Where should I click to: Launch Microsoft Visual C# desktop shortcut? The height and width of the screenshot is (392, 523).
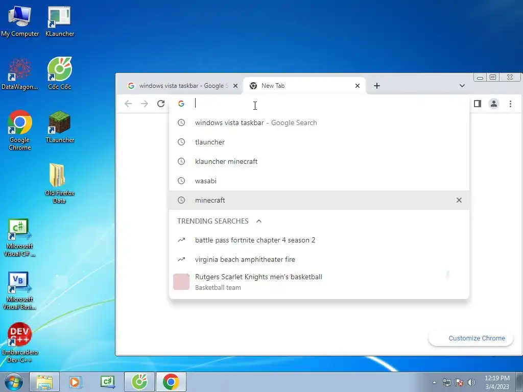click(x=20, y=238)
